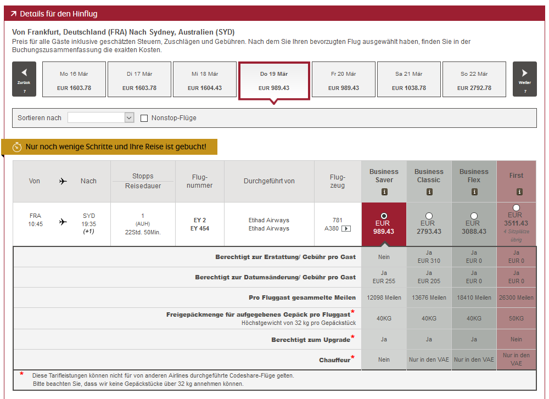Choose Business Flex fare radio button
This screenshot has height=399, width=549.
point(474,216)
